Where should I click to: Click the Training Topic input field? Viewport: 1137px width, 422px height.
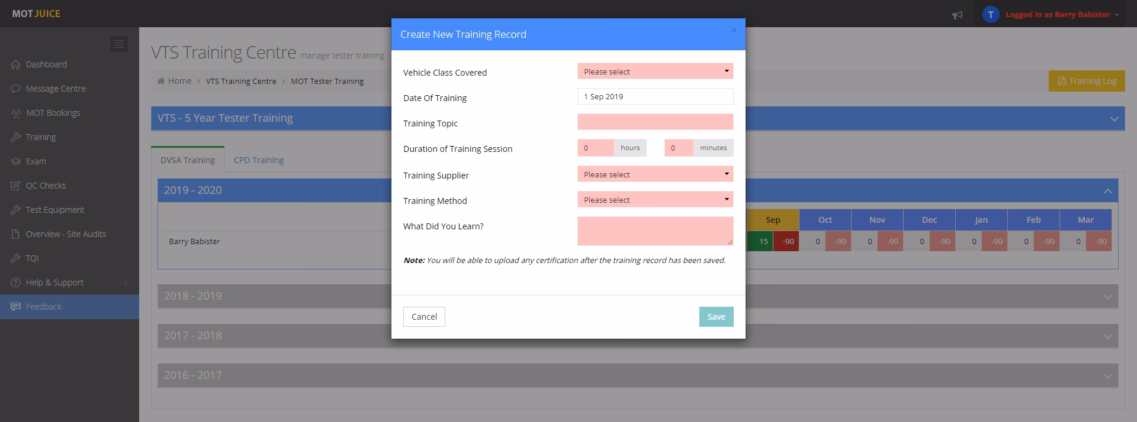pos(655,122)
